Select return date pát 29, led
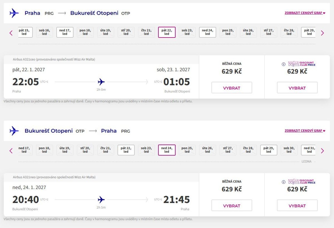The width and height of the screenshot is (334, 228). 269,150
